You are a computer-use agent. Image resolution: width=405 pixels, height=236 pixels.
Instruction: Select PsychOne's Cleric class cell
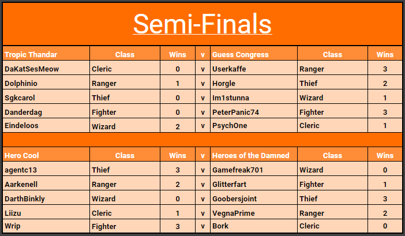tap(332, 125)
